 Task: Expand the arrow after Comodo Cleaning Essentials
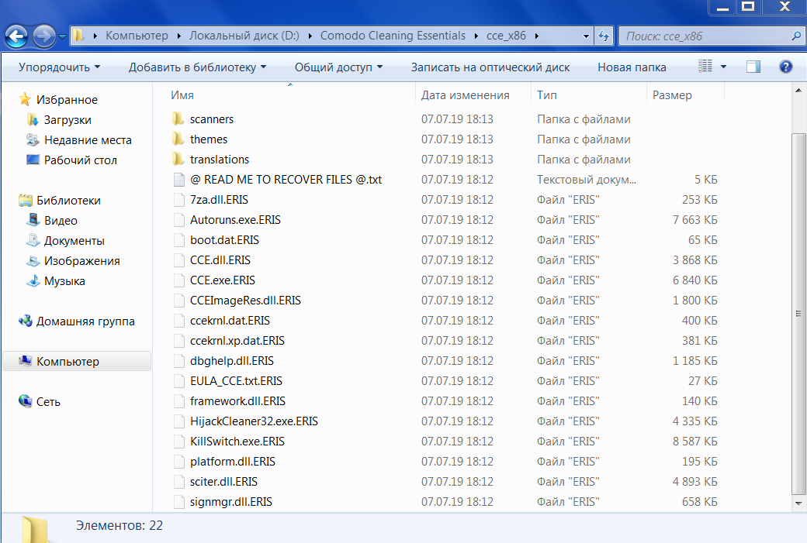[x=476, y=36]
